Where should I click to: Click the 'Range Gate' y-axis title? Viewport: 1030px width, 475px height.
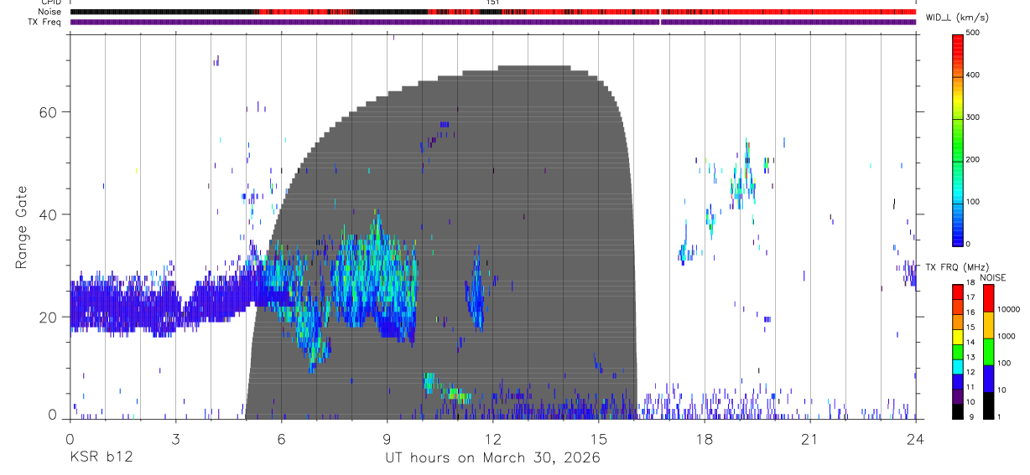coord(21,227)
